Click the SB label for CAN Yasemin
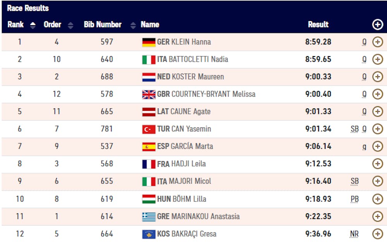The height and width of the screenshot is (242, 387). [354, 129]
